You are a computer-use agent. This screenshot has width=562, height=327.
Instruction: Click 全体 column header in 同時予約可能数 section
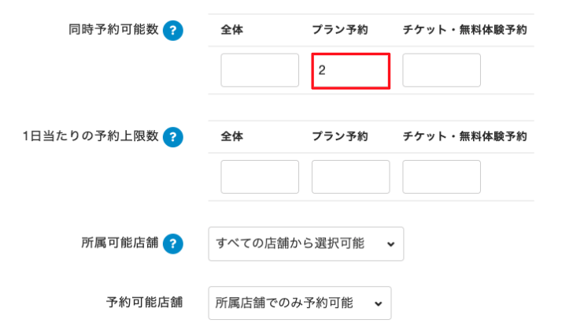[232, 30]
